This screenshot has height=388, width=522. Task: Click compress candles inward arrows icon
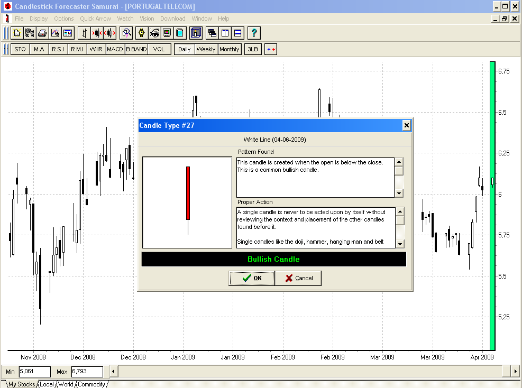97,33
